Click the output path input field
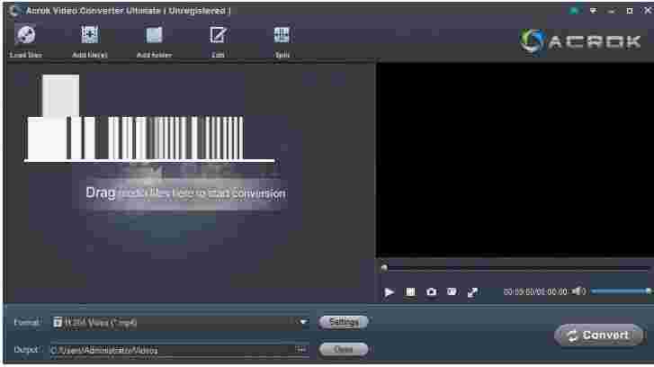This screenshot has width=654, height=367. pos(172,350)
